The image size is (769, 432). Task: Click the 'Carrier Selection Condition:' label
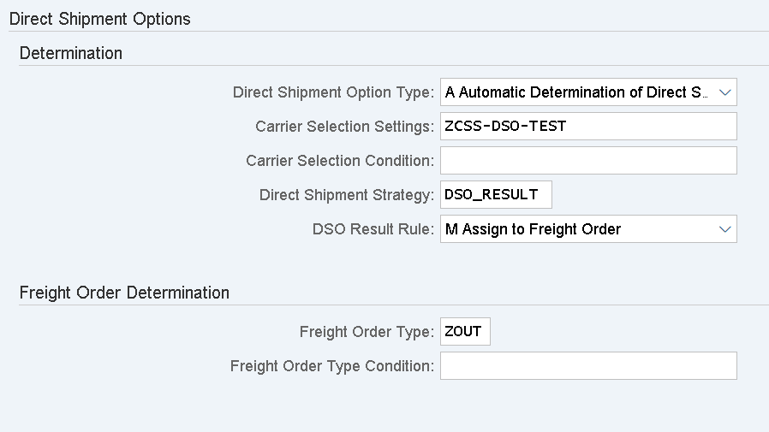340,161
